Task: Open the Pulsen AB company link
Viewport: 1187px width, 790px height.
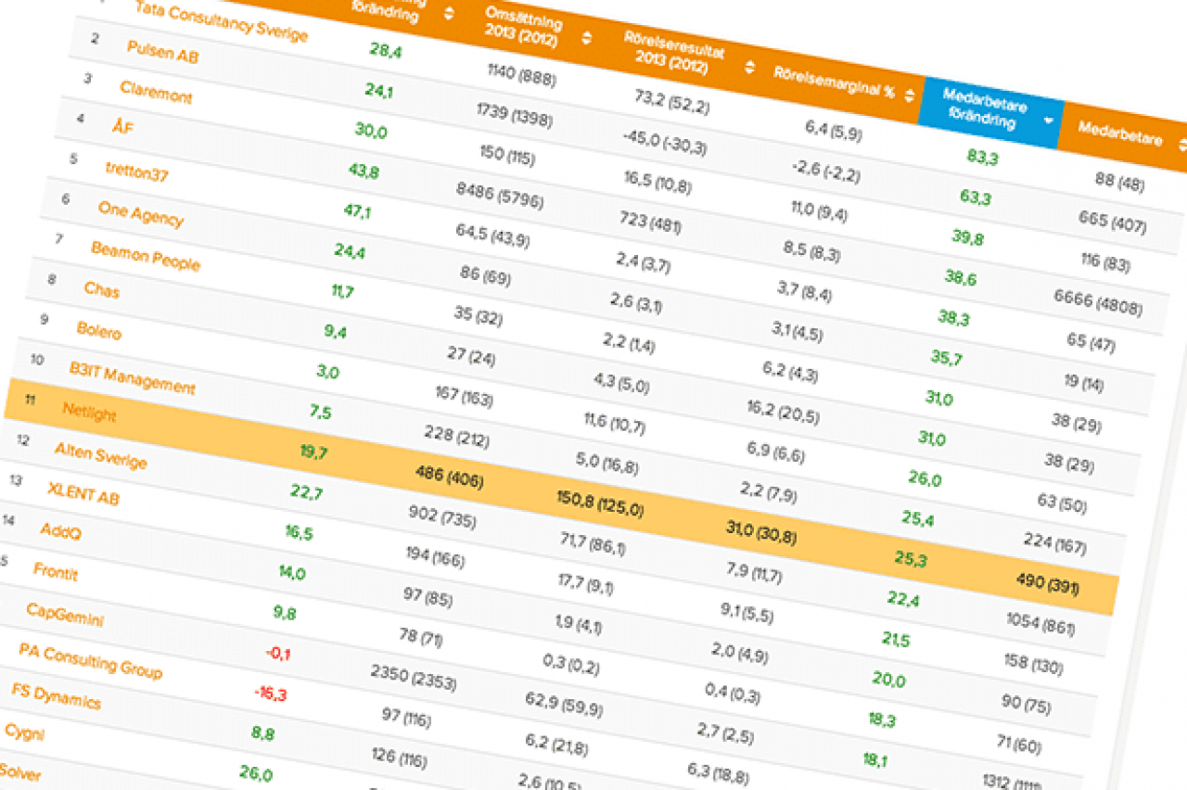Action: click(x=162, y=52)
